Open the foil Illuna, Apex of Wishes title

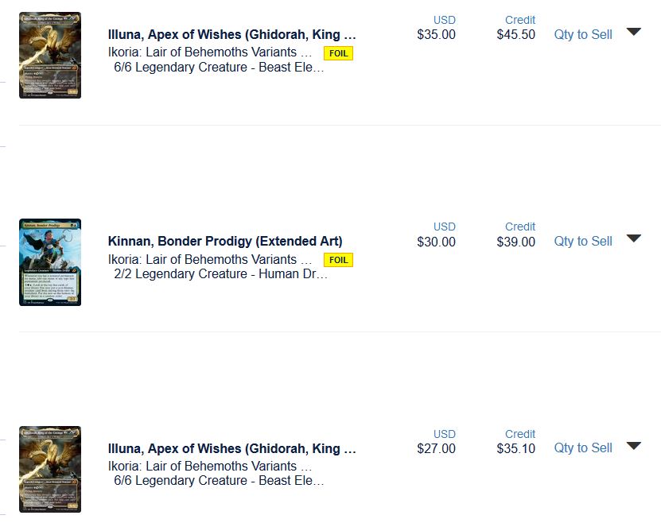(231, 35)
